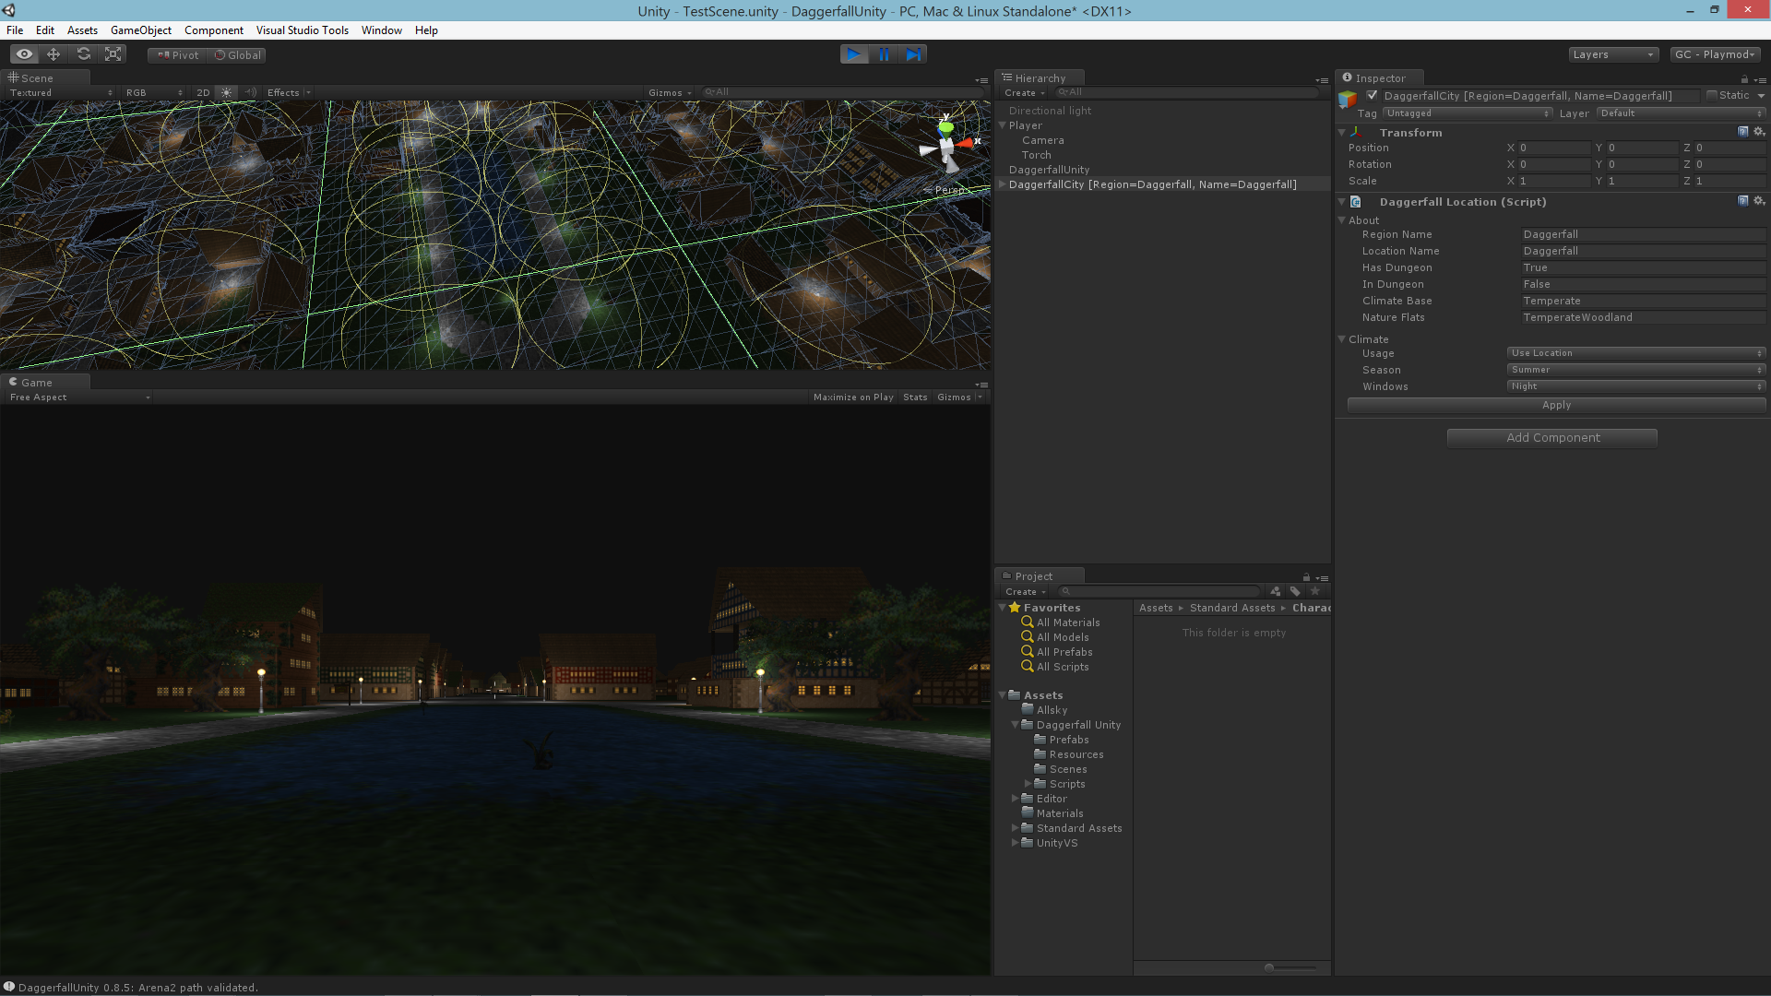Viewport: 1771px width, 996px height.
Task: Click Search by Type icon in Project
Action: (x=1276, y=591)
